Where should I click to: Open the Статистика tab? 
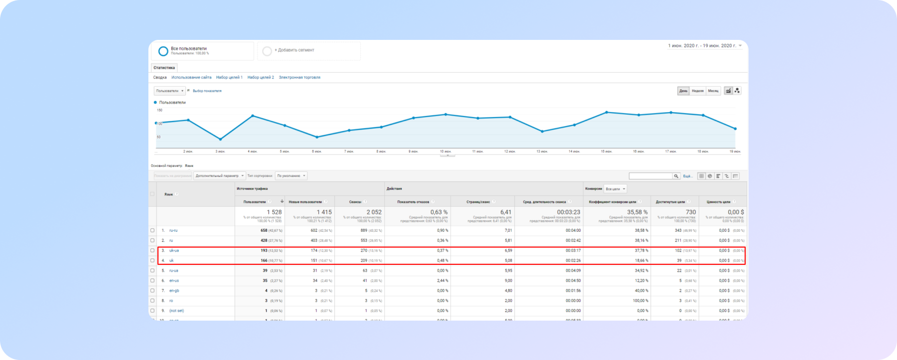coord(164,68)
